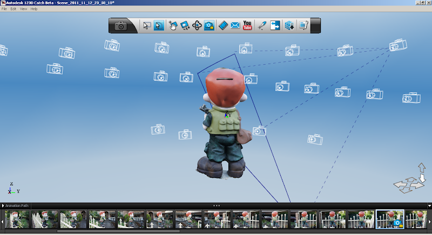432x235 pixels.
Task: Activate the Orbit tool
Action: 197,25
